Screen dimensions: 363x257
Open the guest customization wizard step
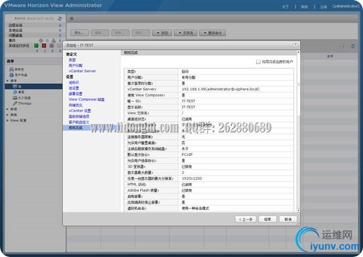point(79,122)
